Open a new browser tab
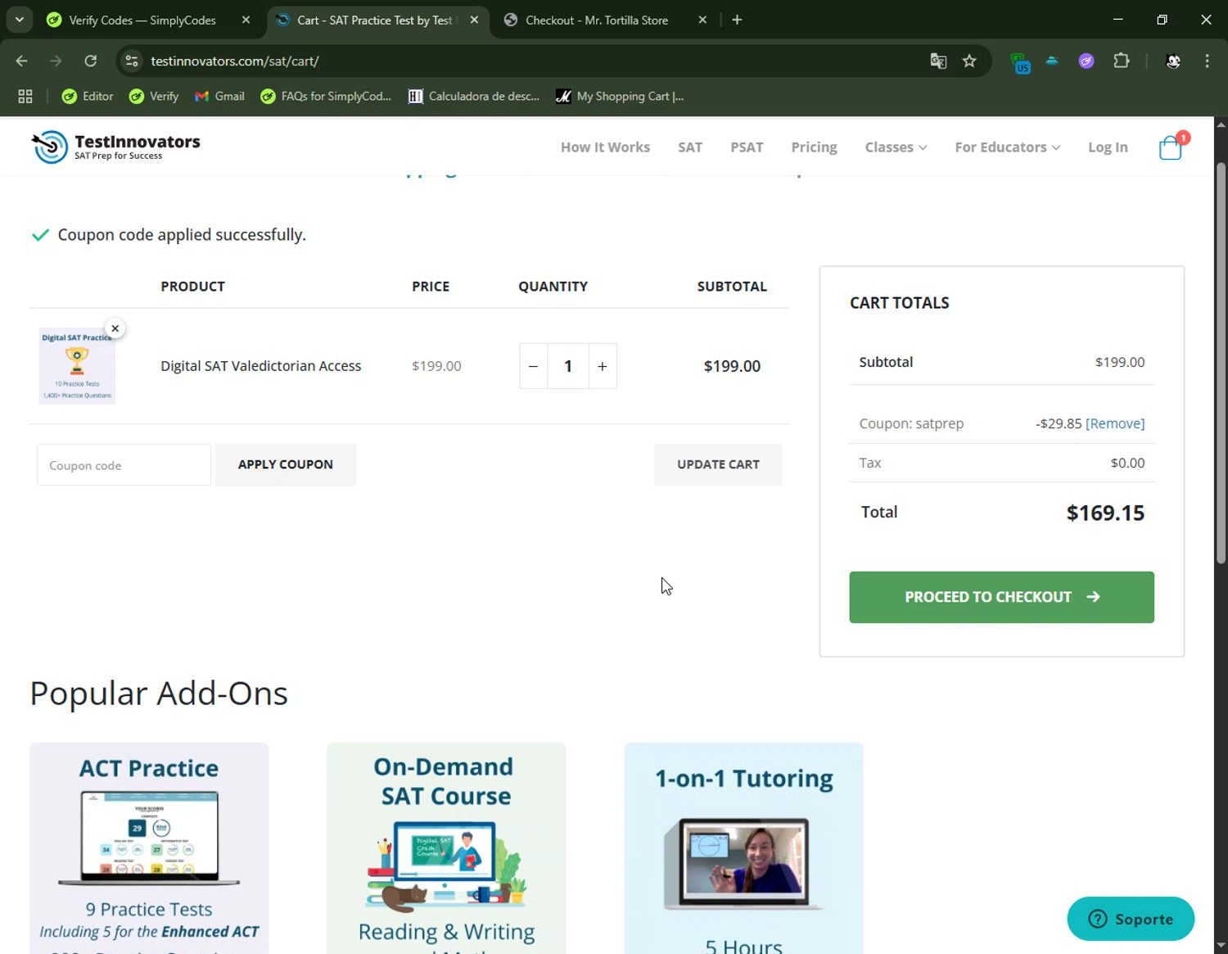Screen dimensions: 1228x954 tap(737, 20)
